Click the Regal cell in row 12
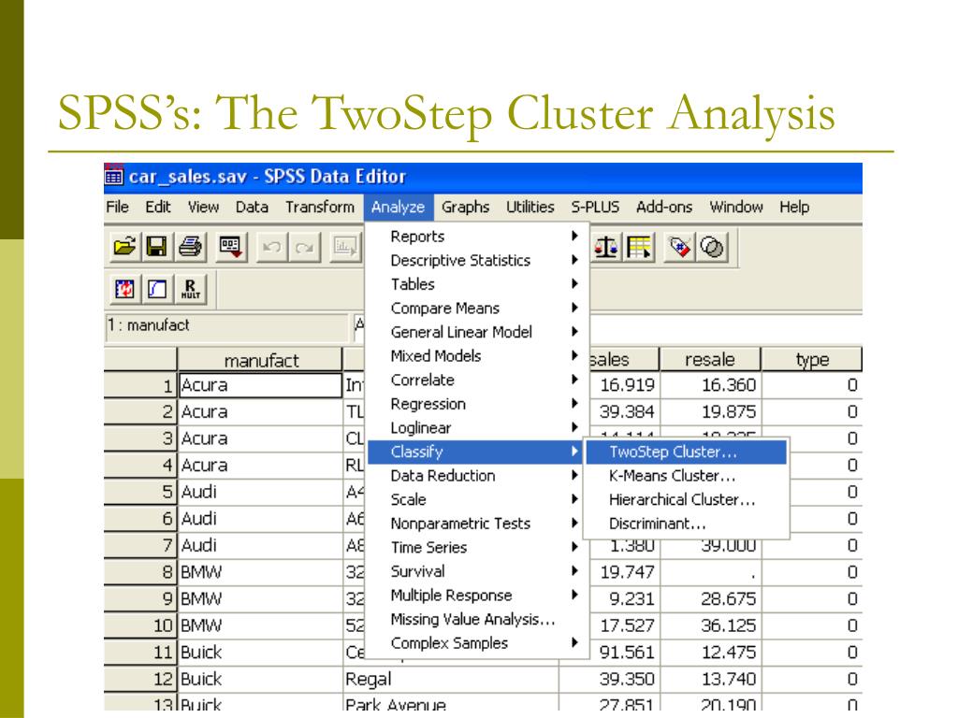 pyautogui.click(x=451, y=679)
